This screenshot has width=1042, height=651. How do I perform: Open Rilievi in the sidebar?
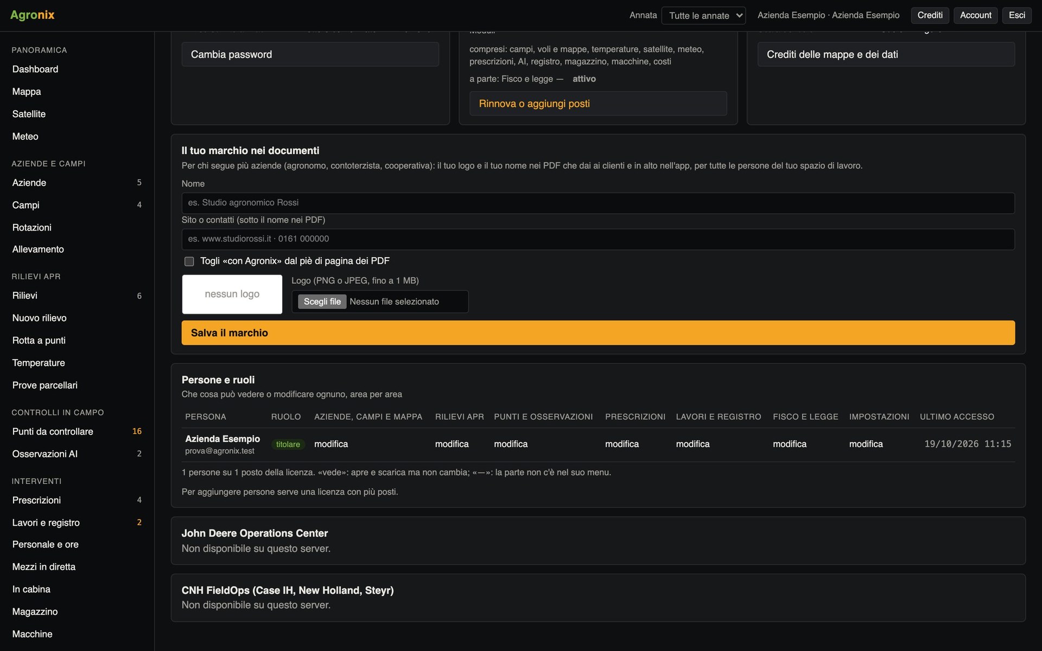[77, 296]
